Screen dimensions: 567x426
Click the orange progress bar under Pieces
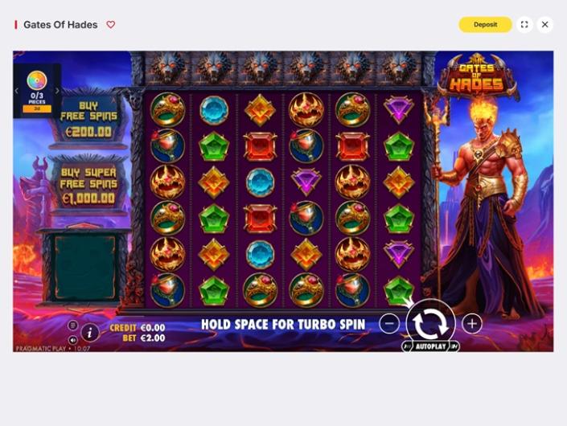(x=37, y=109)
